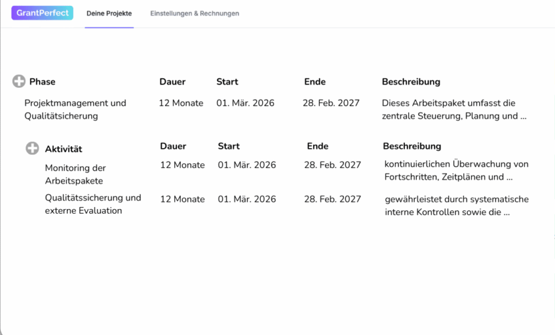Add a new activity with the plus icon beside Aktivität
This screenshot has width=555, height=335.
[x=32, y=148]
